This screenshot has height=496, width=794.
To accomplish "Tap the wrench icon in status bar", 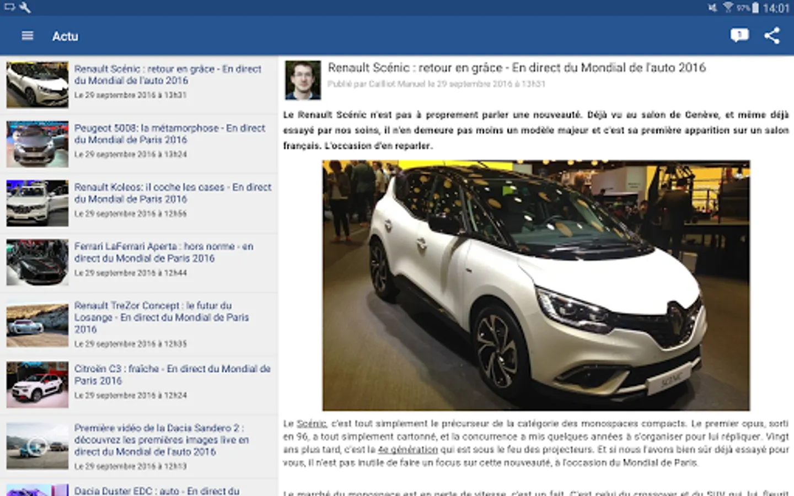I will tap(25, 7).
